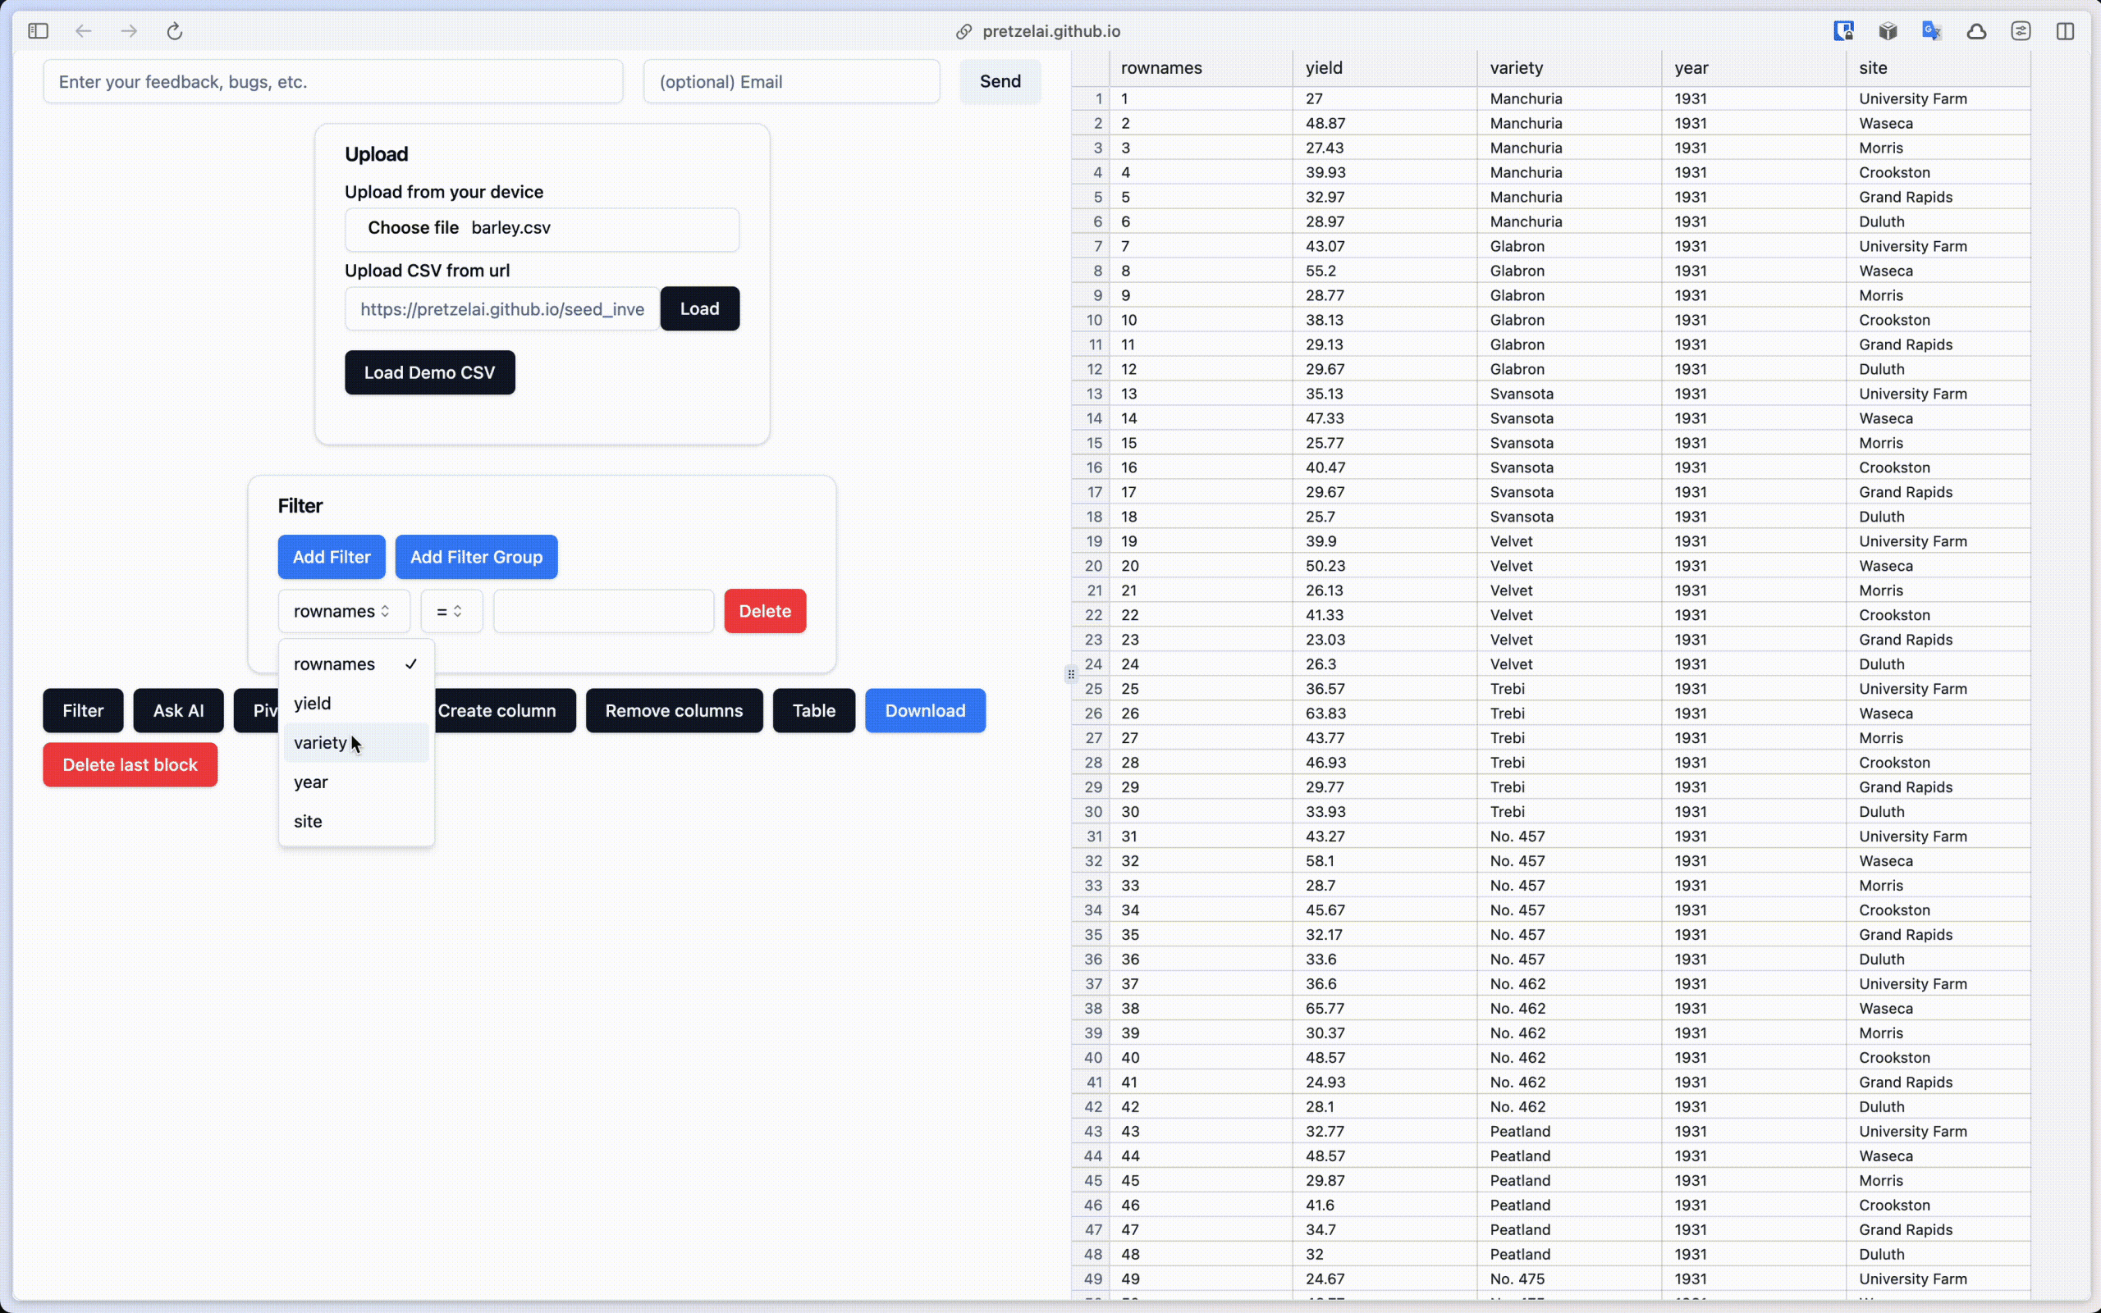The height and width of the screenshot is (1313, 2101).
Task: Open the page settings sliders icon
Action: coord(2021,30)
